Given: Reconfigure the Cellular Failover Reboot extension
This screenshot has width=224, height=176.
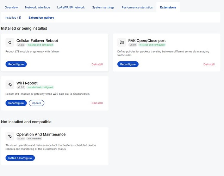Looking at the screenshot, I should coord(16,64).
